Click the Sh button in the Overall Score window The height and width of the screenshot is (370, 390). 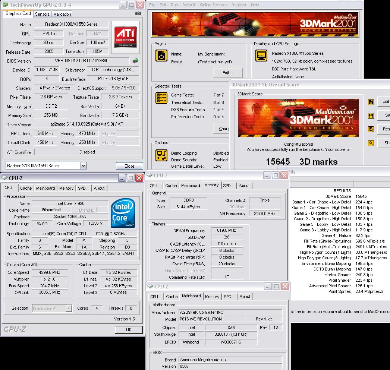pos(384,143)
